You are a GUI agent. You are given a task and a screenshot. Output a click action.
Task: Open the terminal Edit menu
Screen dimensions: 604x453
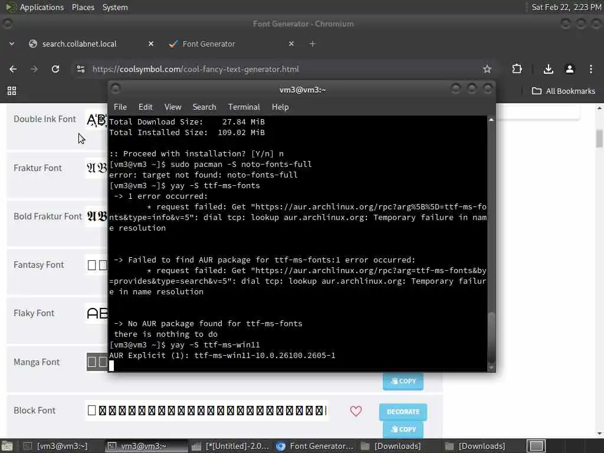pyautogui.click(x=145, y=107)
